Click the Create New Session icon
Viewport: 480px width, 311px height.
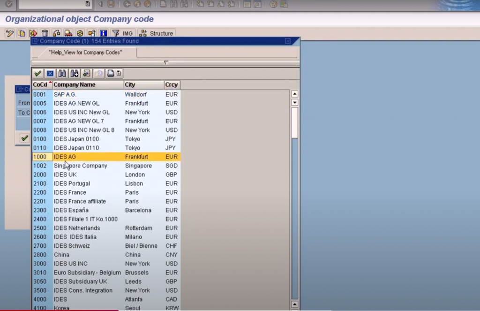coord(247,4)
